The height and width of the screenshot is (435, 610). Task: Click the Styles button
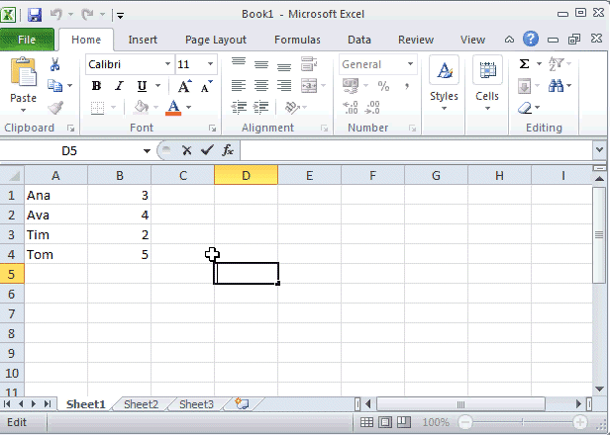point(444,82)
